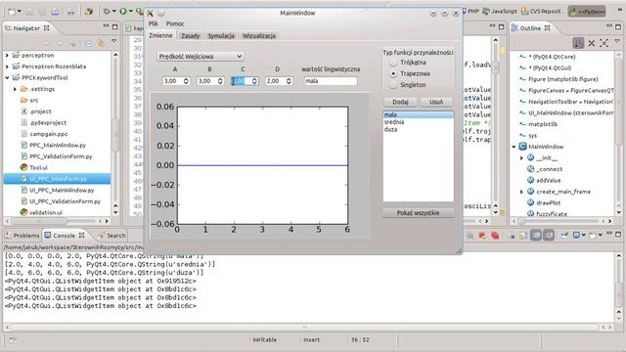Open PPC_MainWindow.py in Navigator
This screenshot has width=626, height=352.
point(58,146)
